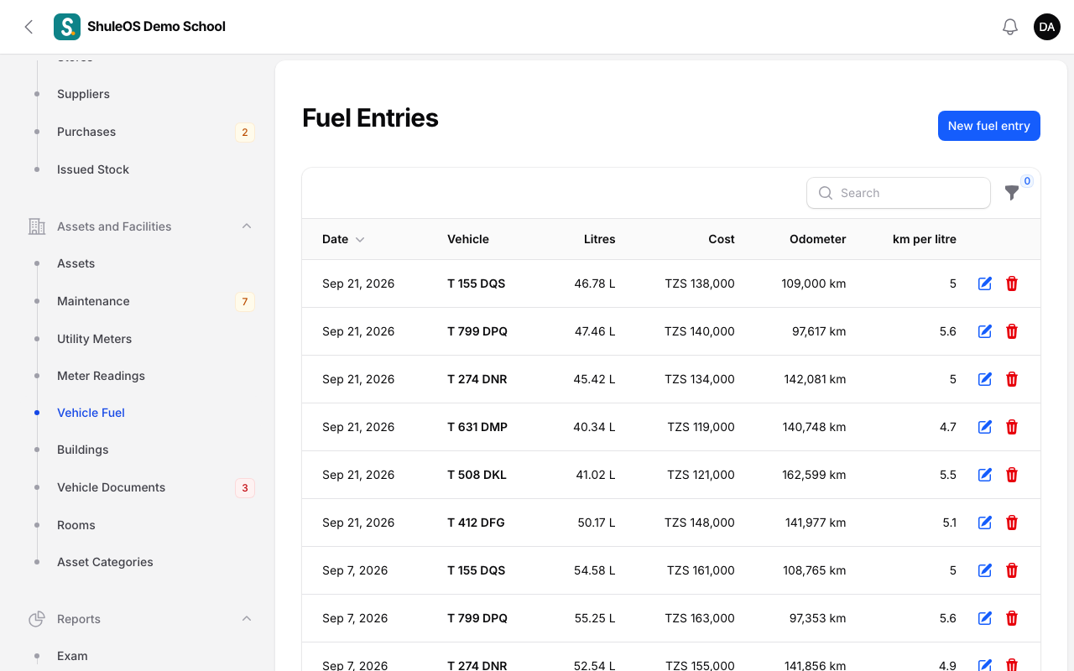Go back using the header arrow

29,27
